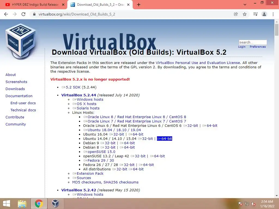Open the Documentation sidebar link
This screenshot has height=209, width=279.
[x=19, y=96]
